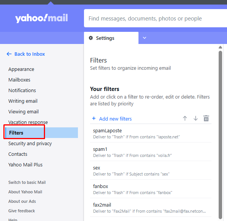Click the plus icon for new filters
This screenshot has width=227, height=221.
[94, 119]
